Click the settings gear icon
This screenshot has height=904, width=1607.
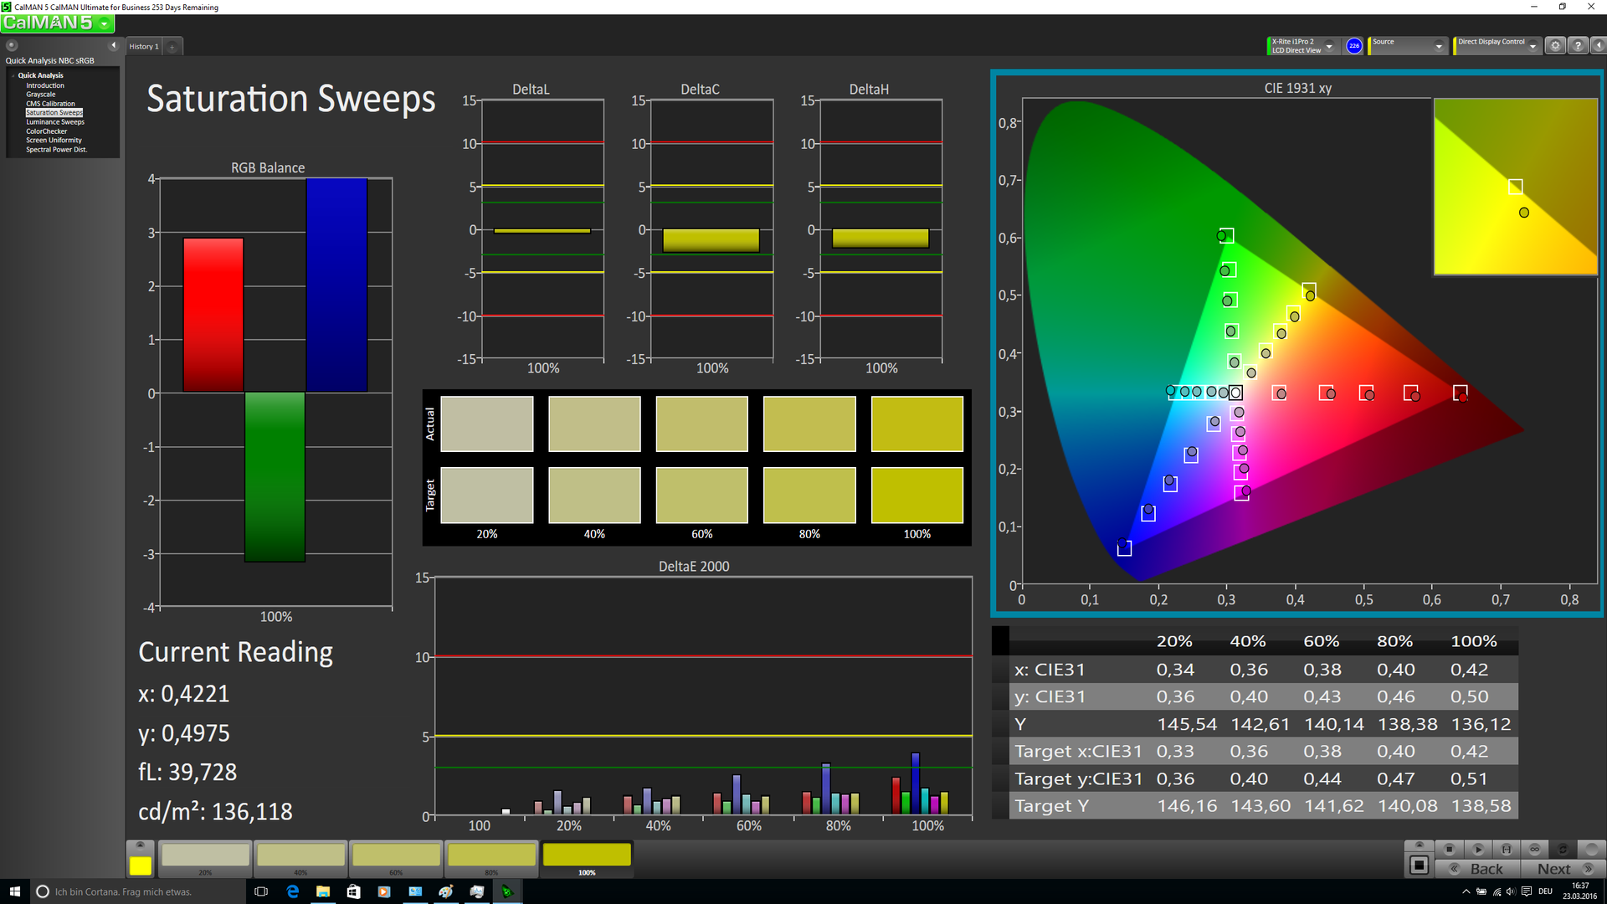click(1555, 46)
